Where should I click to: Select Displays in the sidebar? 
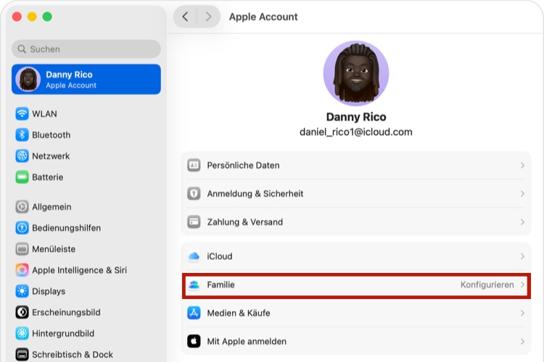[x=86, y=291]
